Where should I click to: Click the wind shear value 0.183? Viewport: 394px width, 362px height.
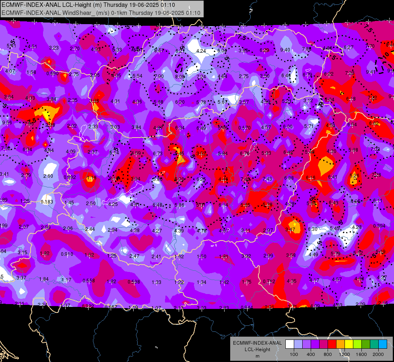[x=47, y=202]
